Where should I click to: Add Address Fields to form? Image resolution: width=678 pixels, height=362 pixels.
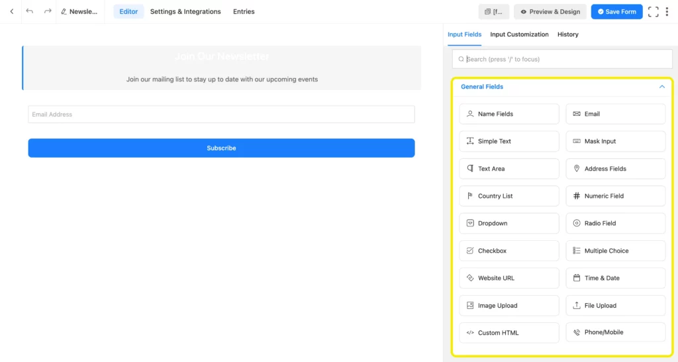[x=615, y=169]
